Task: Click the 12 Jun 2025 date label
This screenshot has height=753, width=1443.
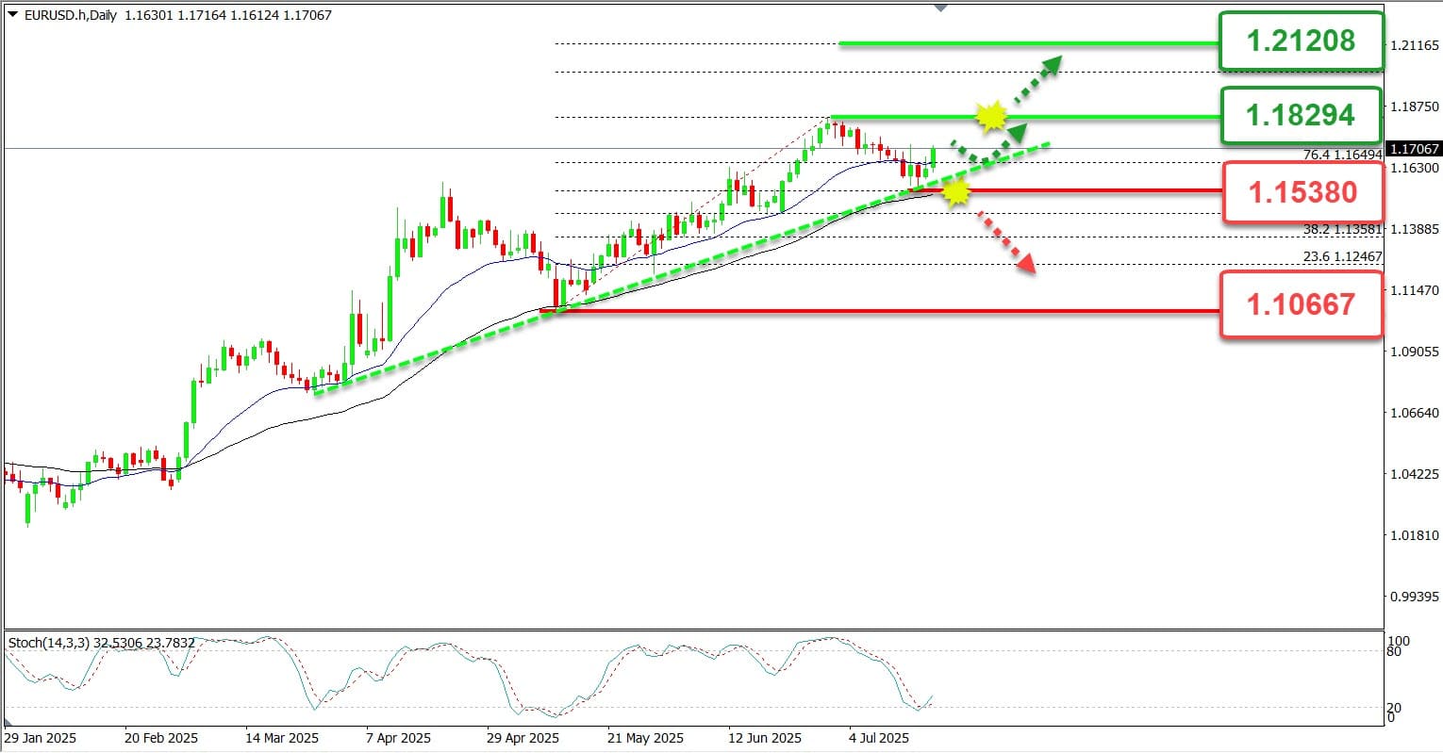Action: coord(766,738)
